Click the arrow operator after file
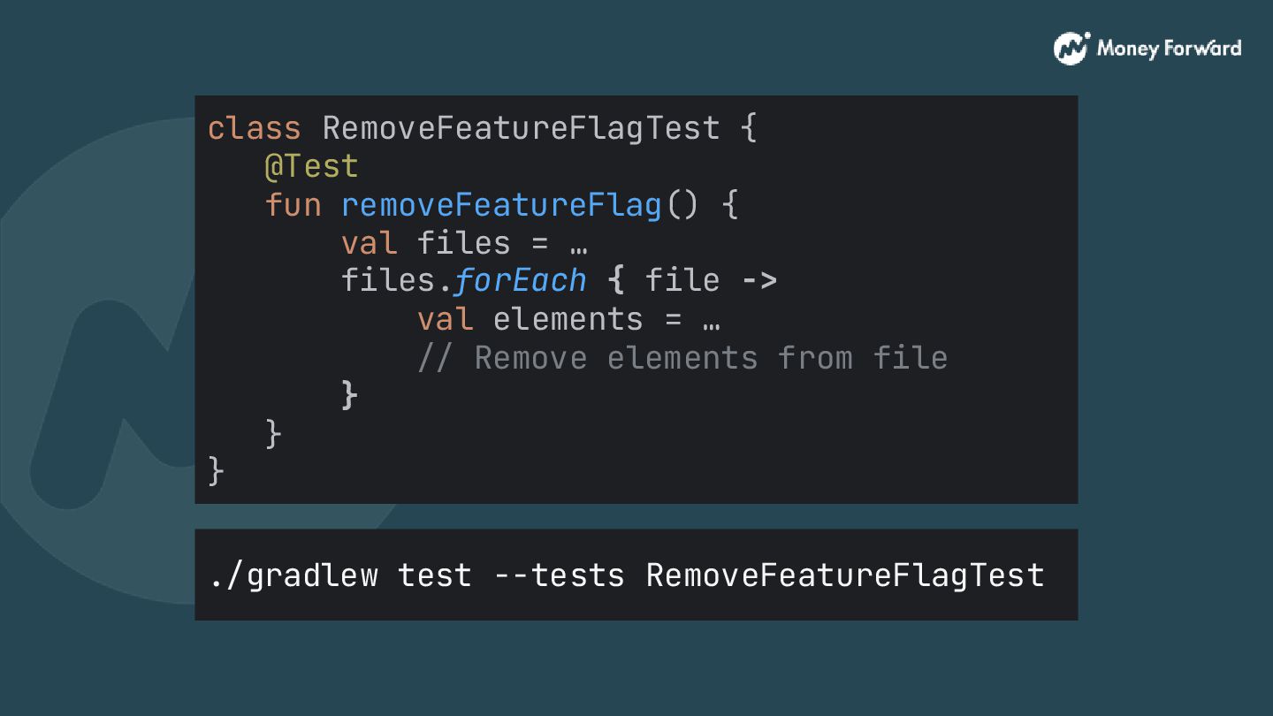Screen dimensions: 1273x716 [x=758, y=282]
